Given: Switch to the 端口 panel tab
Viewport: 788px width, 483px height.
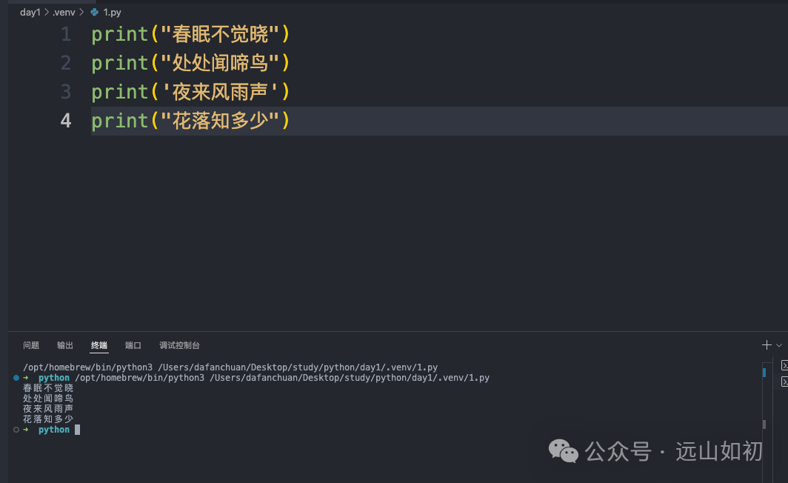Looking at the screenshot, I should coord(133,345).
